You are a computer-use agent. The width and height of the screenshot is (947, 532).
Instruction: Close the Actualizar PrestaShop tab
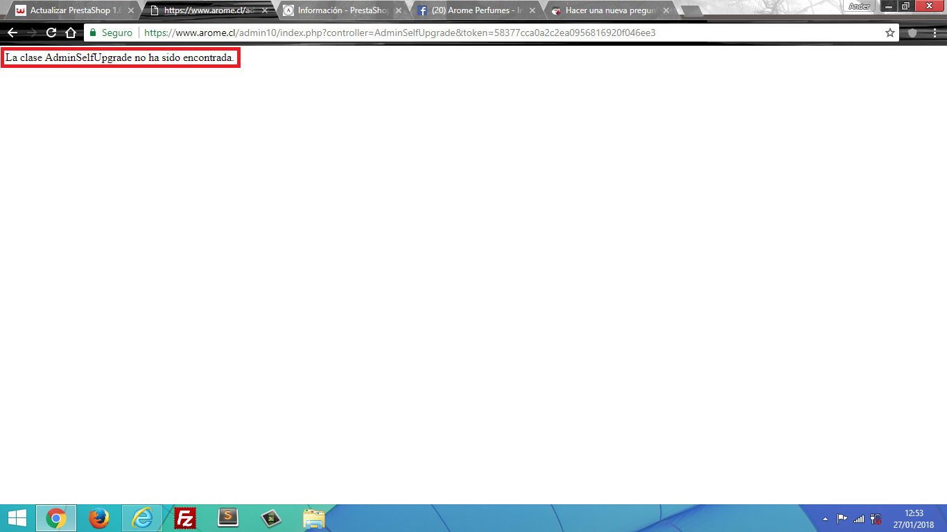131,11
